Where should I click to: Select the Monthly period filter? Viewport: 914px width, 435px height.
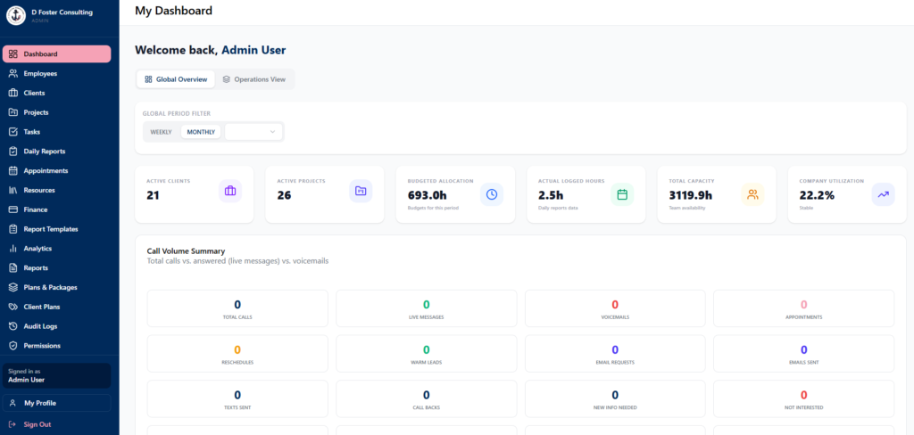point(201,132)
